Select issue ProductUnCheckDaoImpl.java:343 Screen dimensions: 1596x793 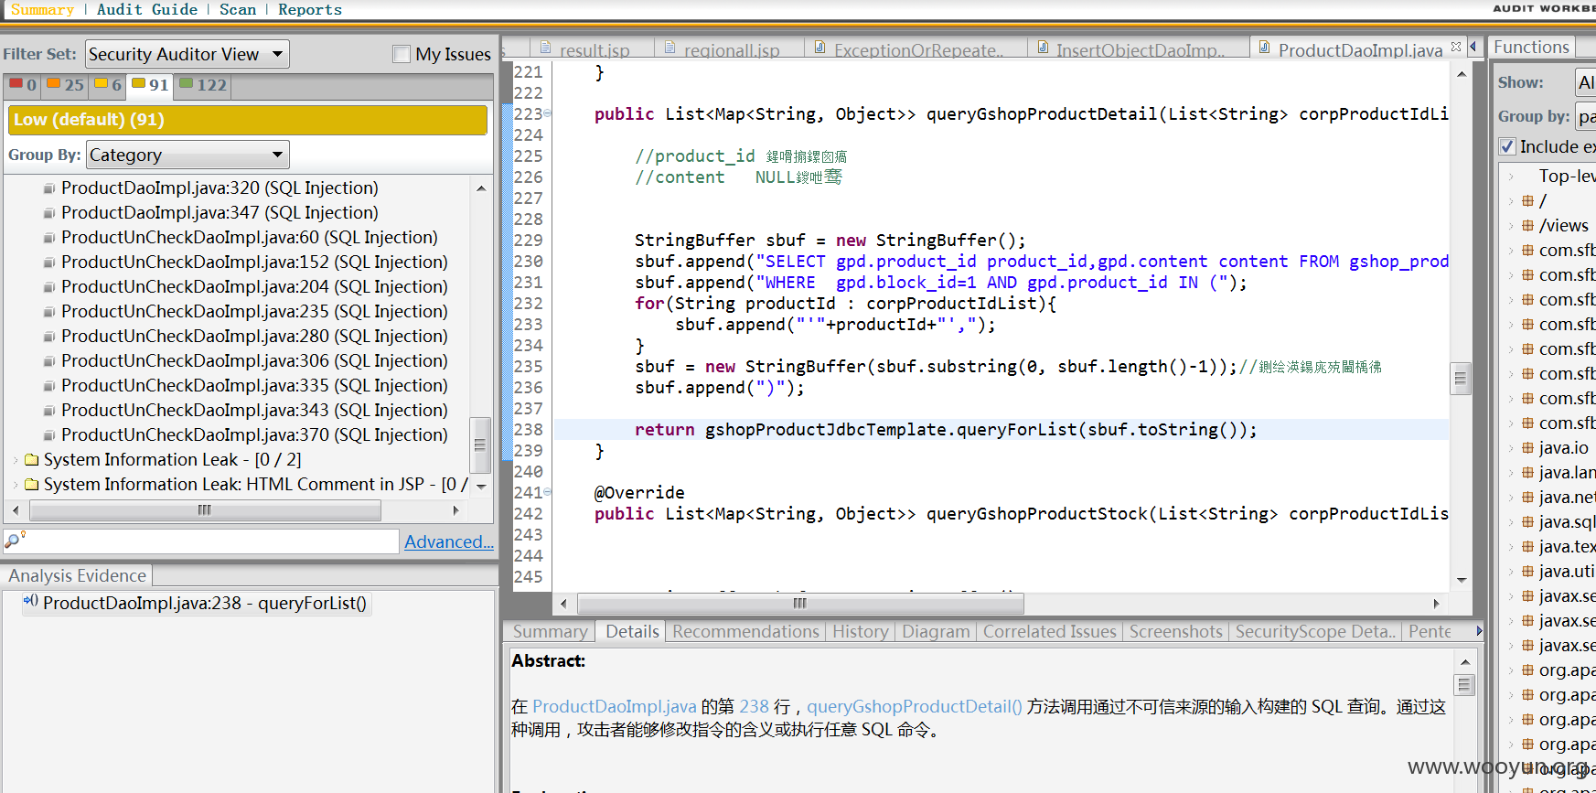(254, 410)
